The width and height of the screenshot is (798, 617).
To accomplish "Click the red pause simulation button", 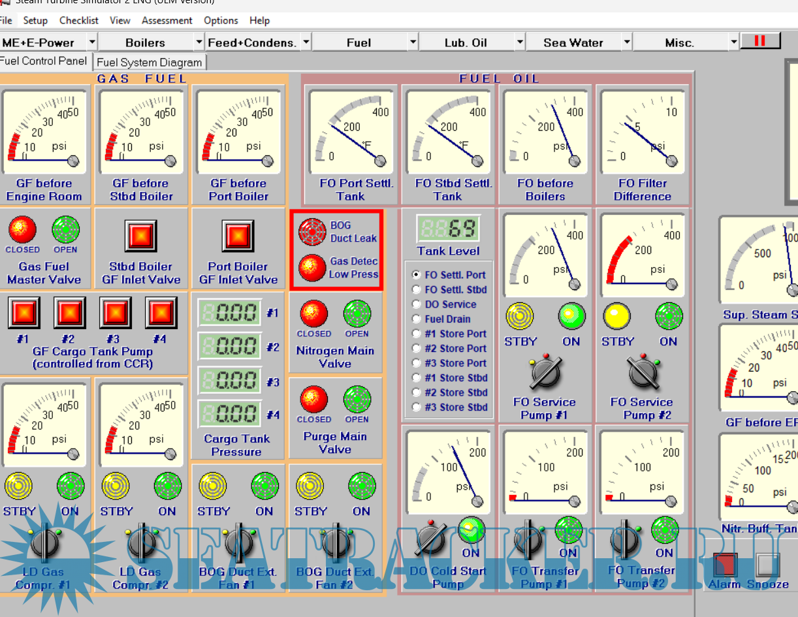I will [760, 41].
